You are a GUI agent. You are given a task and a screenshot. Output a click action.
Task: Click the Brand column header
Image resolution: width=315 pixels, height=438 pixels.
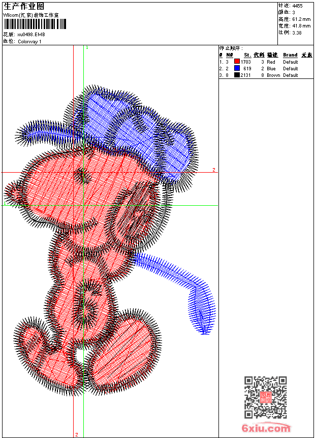click(x=290, y=55)
